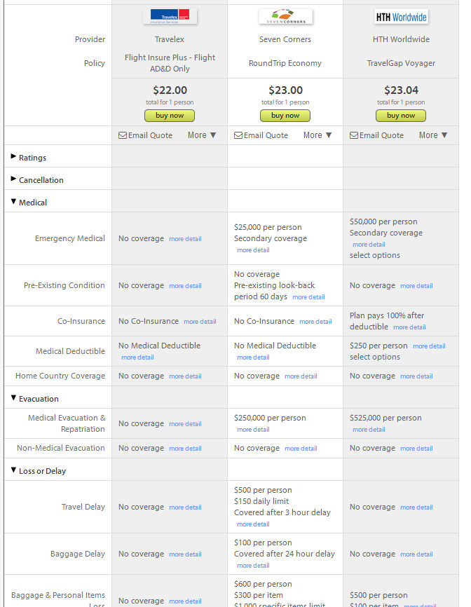Image resolution: width=471 pixels, height=607 pixels.
Task: Open more detail for Travelex Baggage & Personal Items
Action: 185,601
